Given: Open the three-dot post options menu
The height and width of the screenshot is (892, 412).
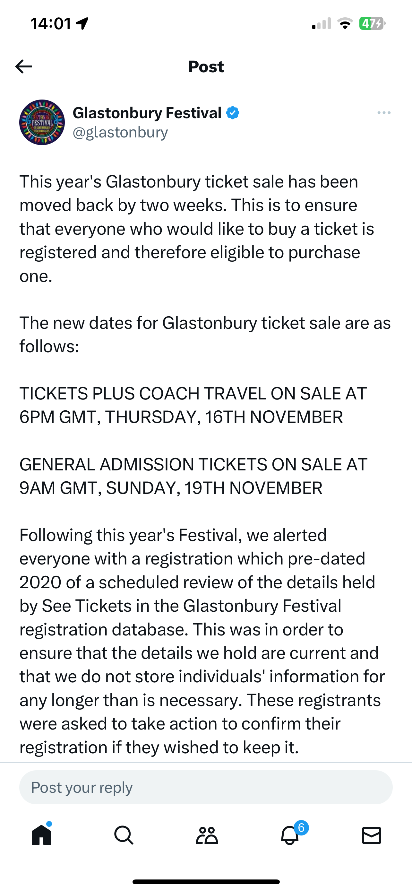Looking at the screenshot, I should pos(384,113).
